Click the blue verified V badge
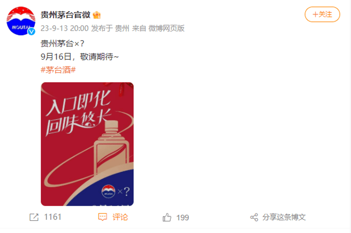This screenshot has width=351, height=233. 31,32
